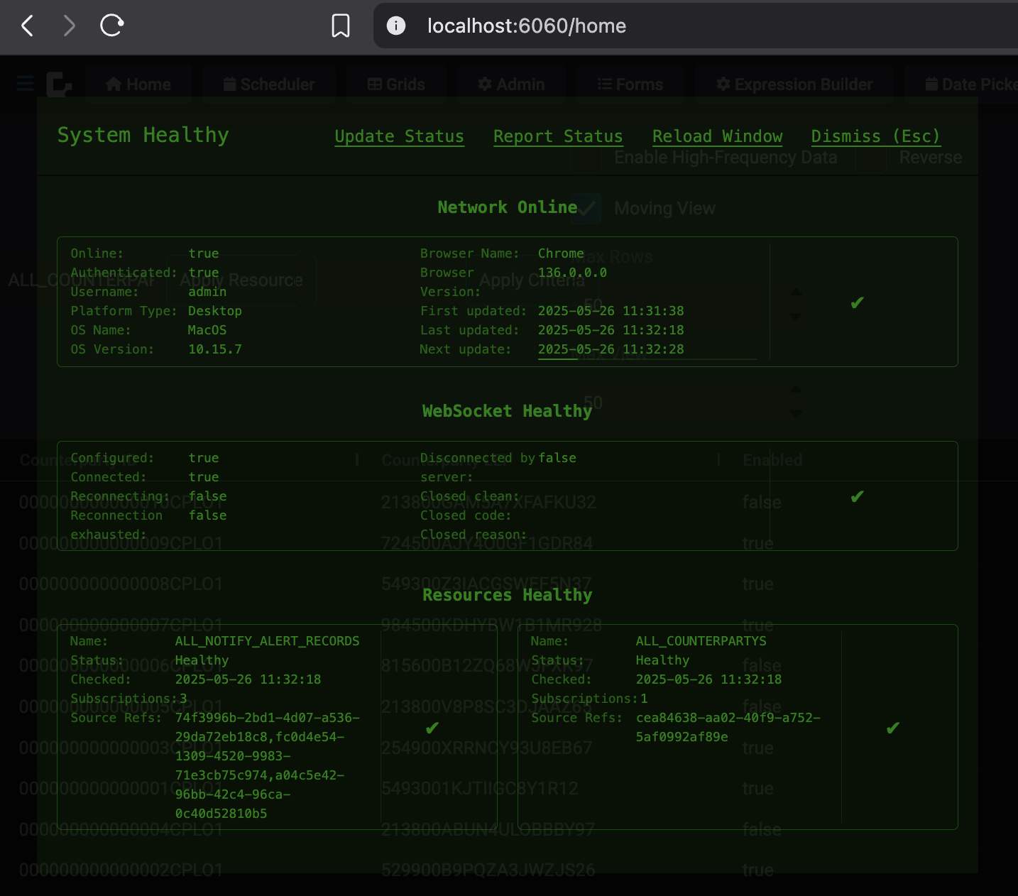Open the Home tab
The image size is (1018, 896).
pyautogui.click(x=138, y=84)
